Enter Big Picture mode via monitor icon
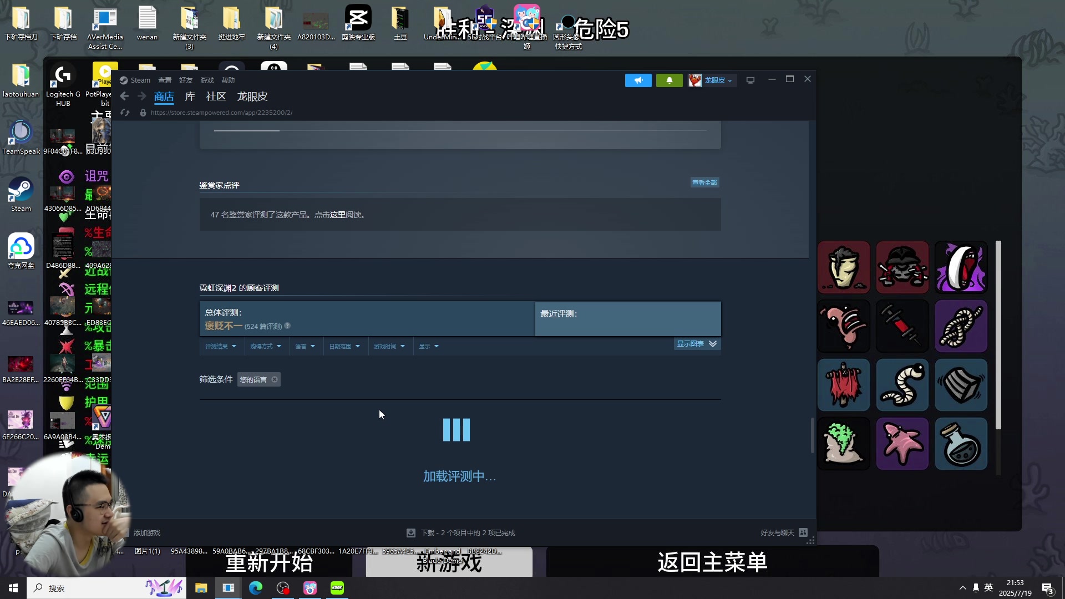The width and height of the screenshot is (1065, 599). [750, 80]
